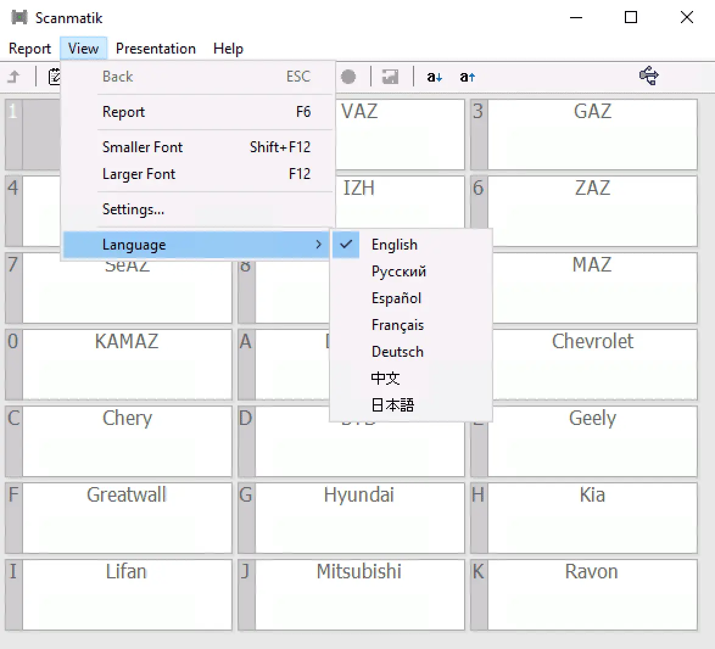Click the USB connection icon
The image size is (715, 649).
tap(649, 75)
